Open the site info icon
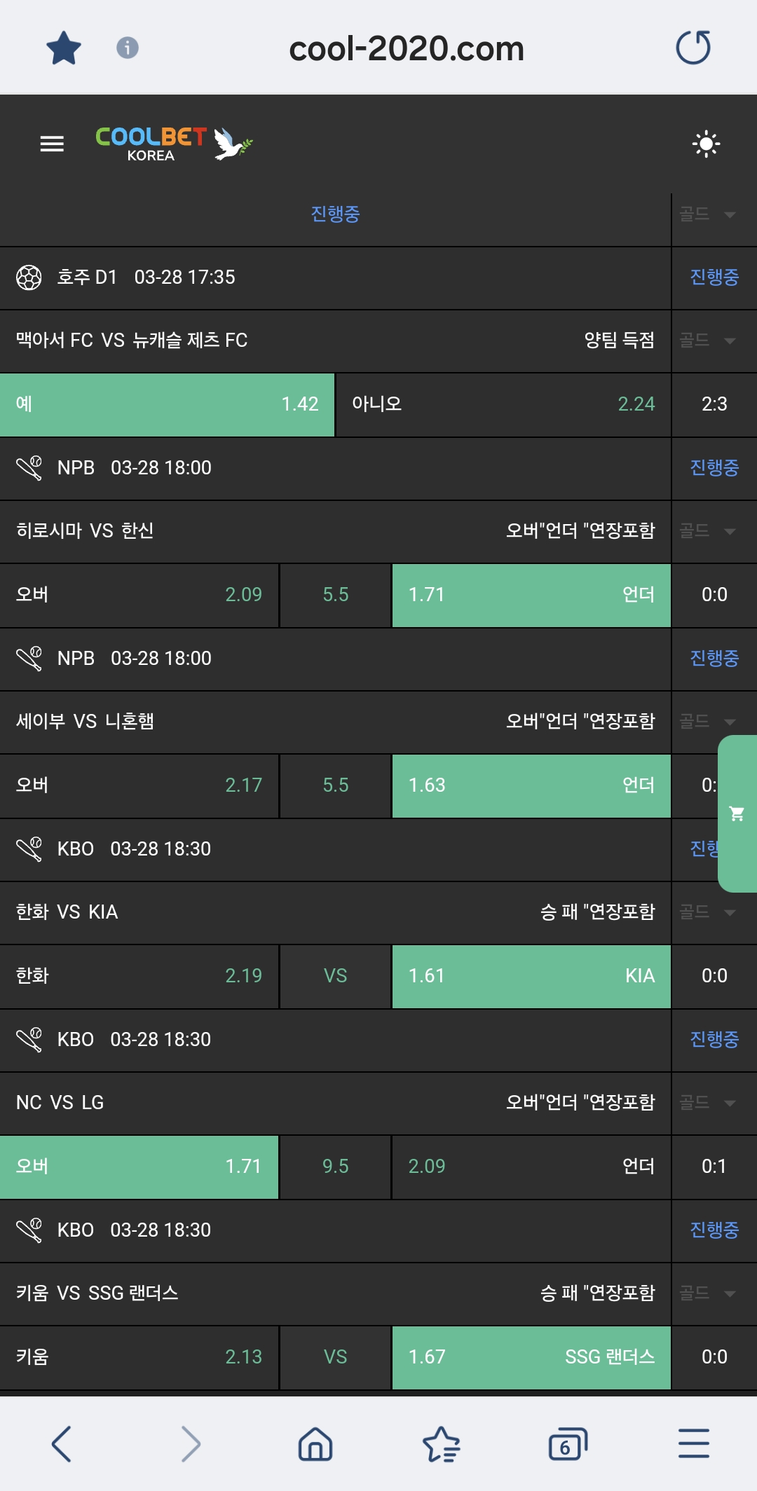This screenshot has height=1491, width=757. coord(127,48)
